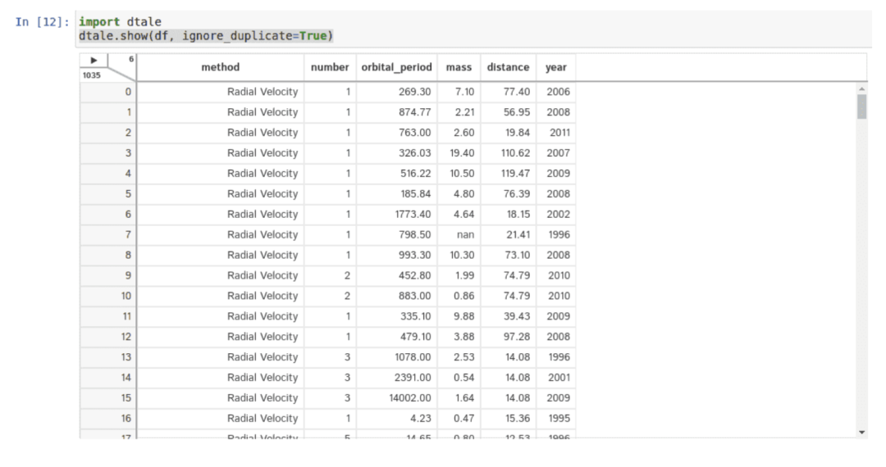Select the nan mass cell in row 7
The image size is (886, 467).
tap(459, 234)
